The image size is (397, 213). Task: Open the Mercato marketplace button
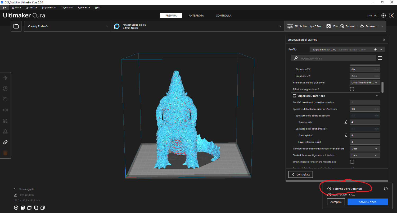tap(373, 16)
